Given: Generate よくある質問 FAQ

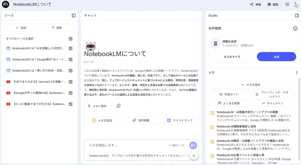Looking at the screenshot, I should 229,103.
